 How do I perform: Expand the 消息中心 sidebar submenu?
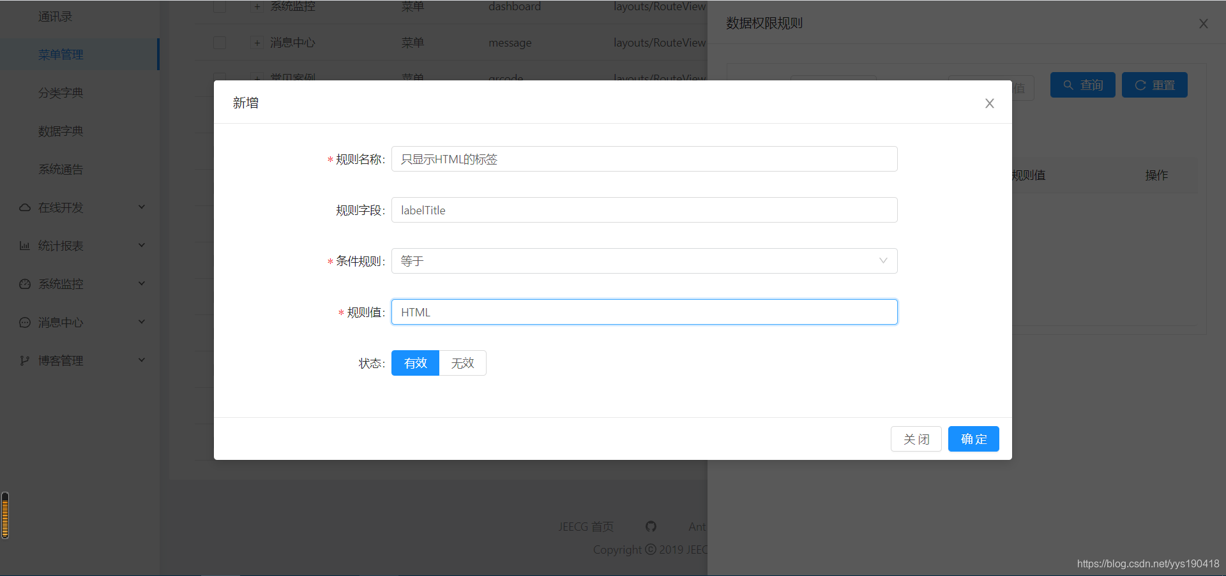point(79,322)
